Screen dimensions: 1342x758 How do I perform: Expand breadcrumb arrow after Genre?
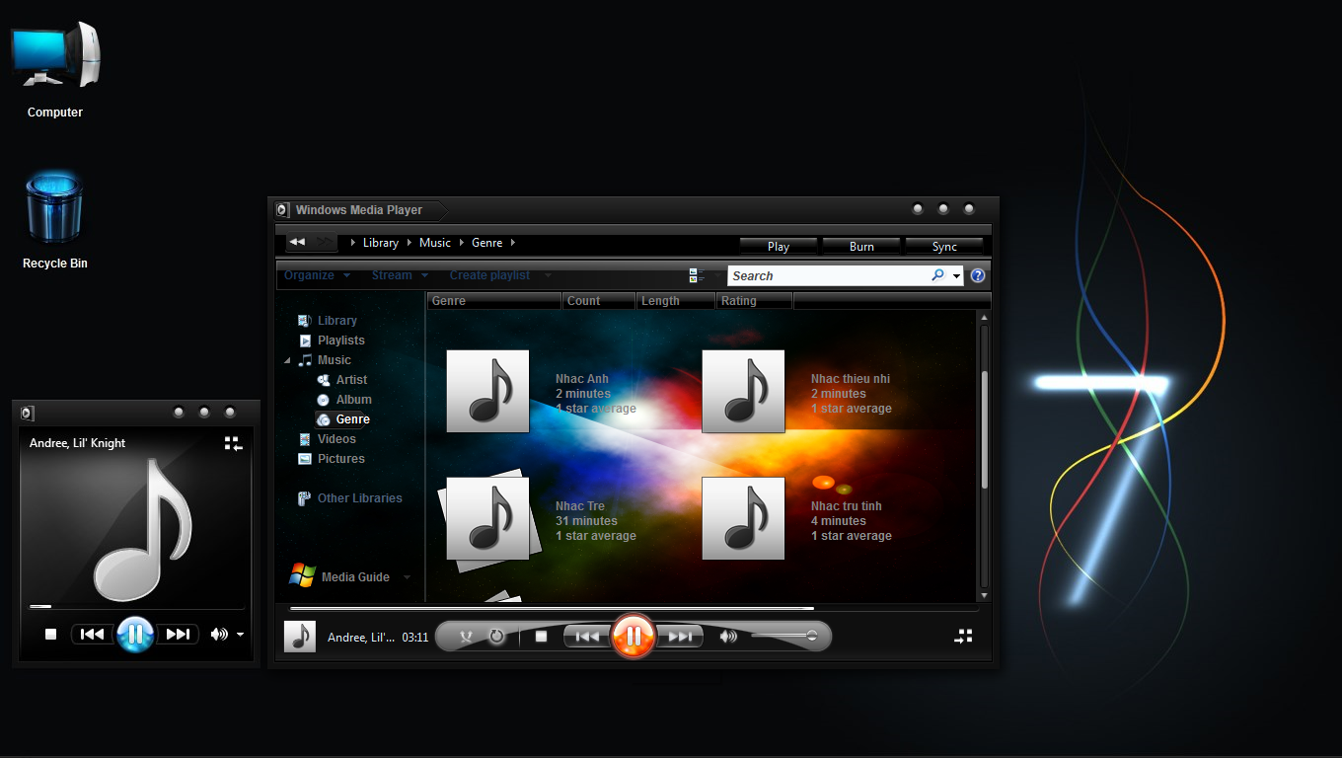coord(512,242)
